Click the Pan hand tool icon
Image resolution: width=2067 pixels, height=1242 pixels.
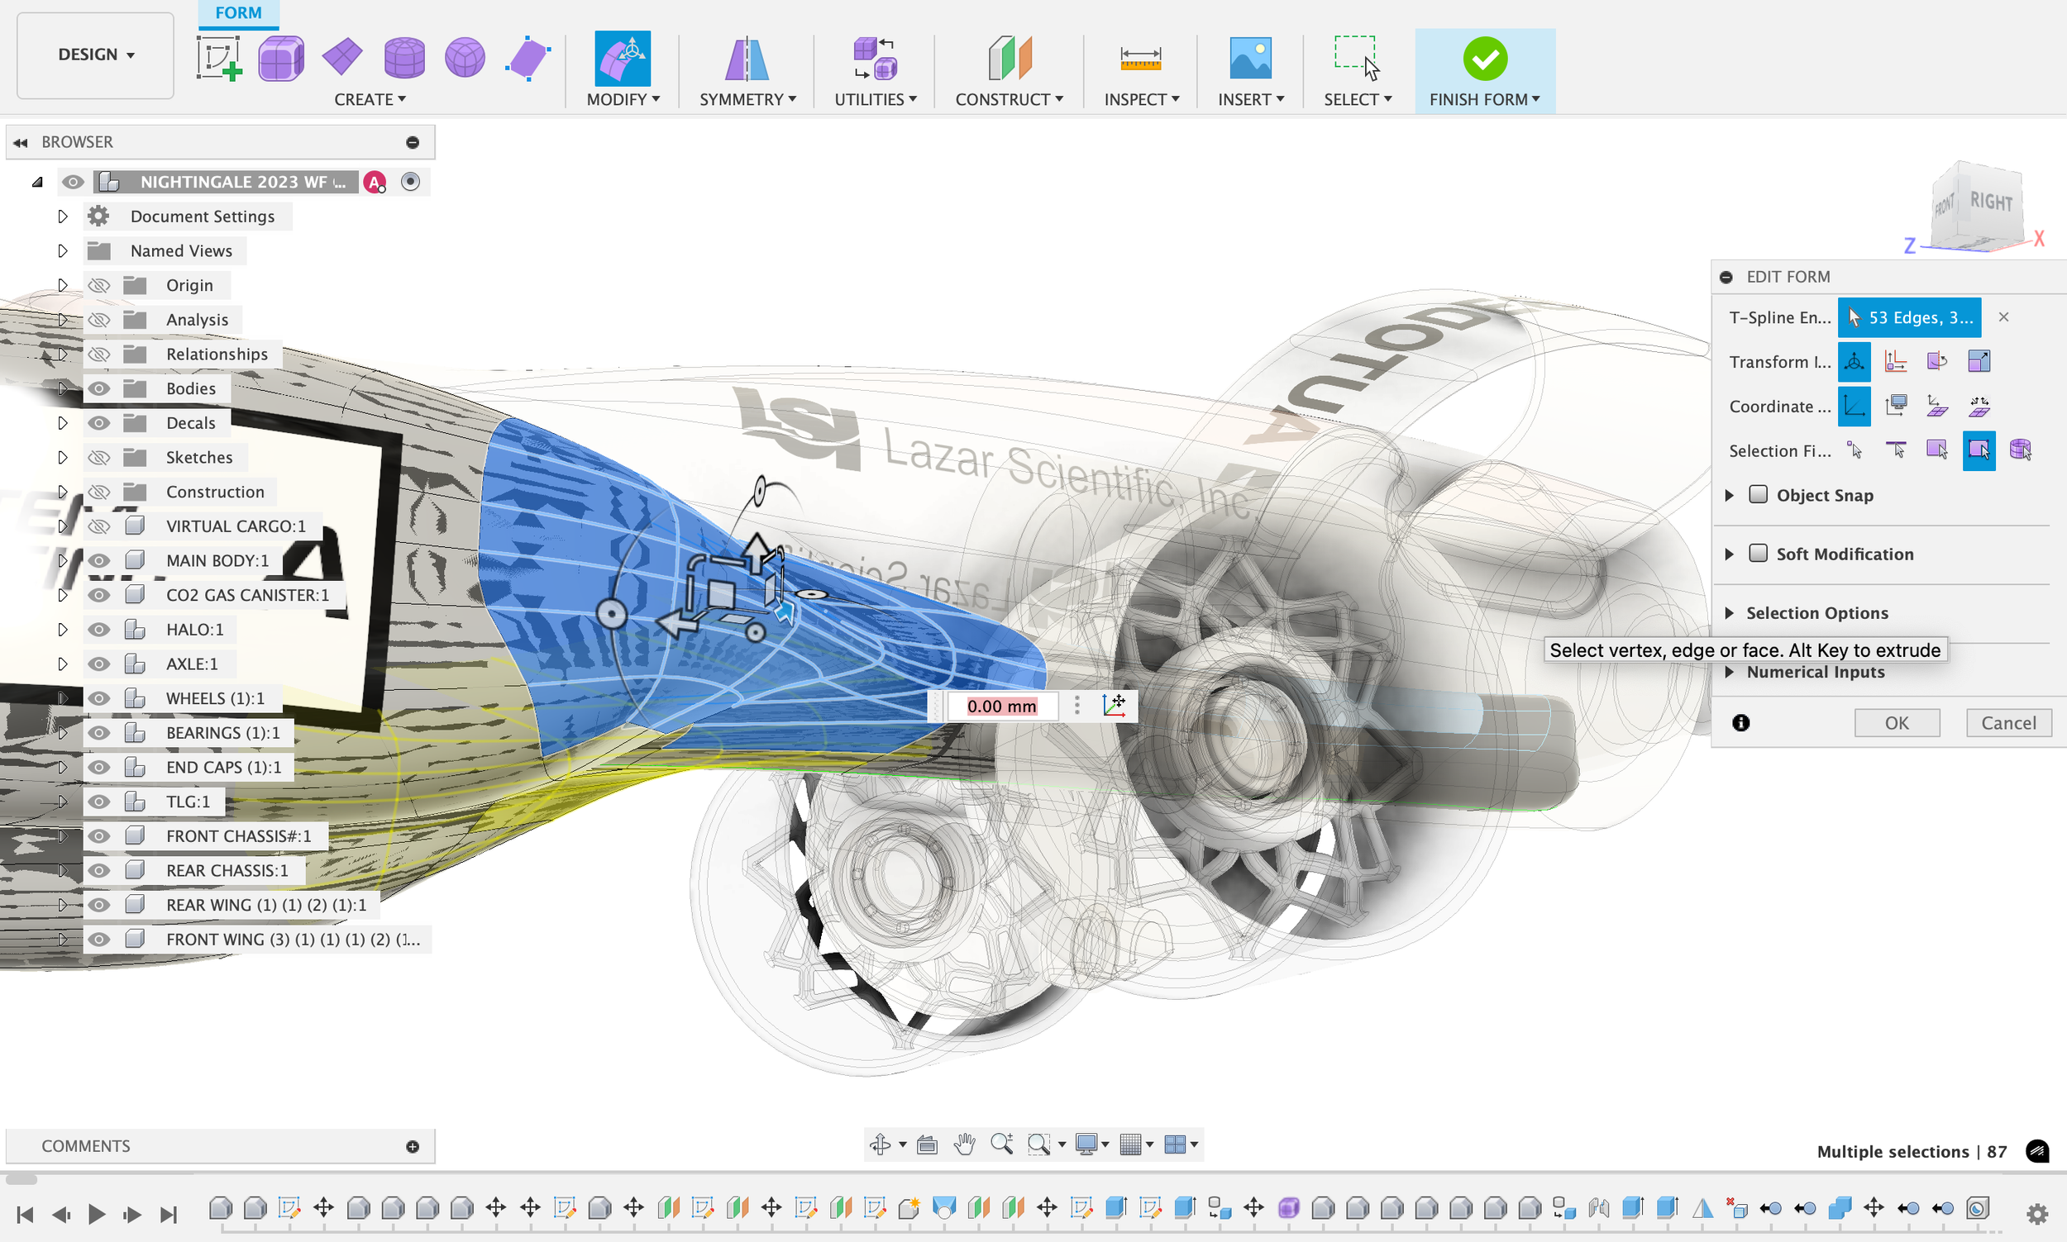[964, 1144]
